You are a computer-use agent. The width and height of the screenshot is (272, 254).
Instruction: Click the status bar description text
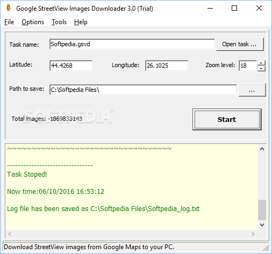point(89,247)
